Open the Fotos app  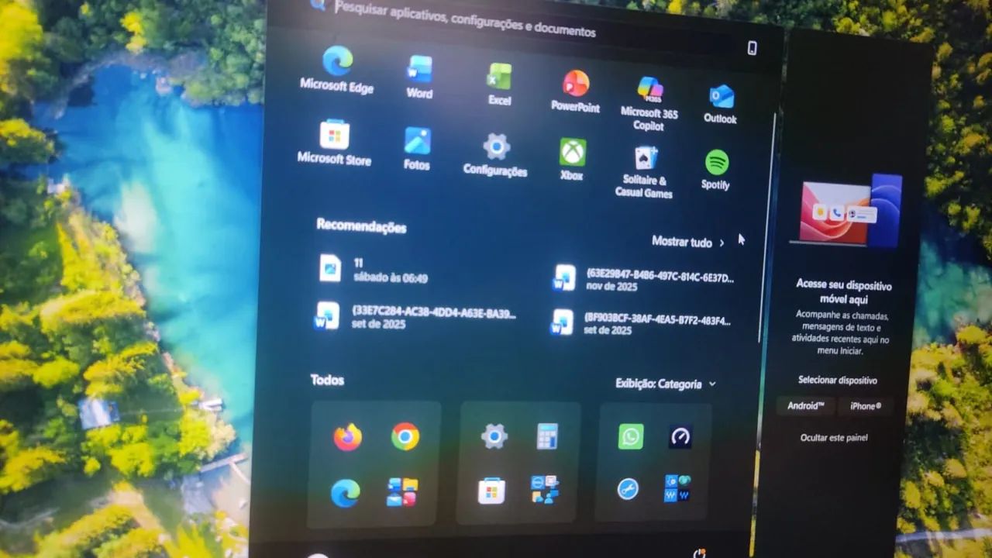click(417, 148)
